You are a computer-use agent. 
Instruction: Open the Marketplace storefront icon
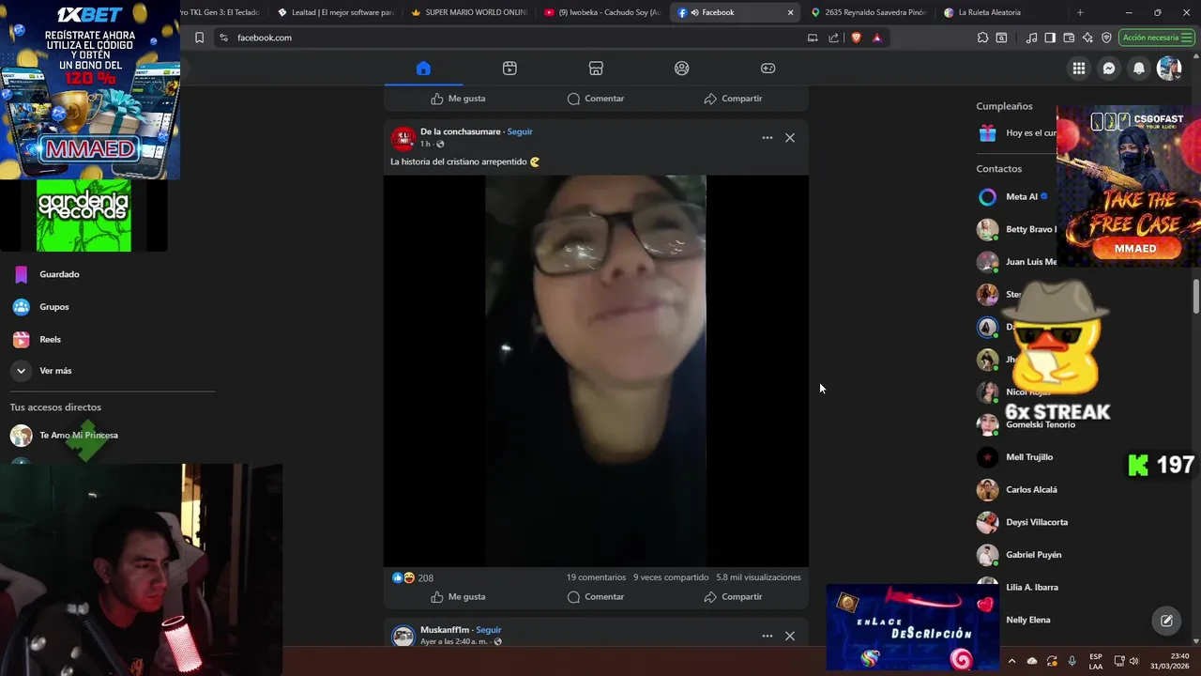596,68
